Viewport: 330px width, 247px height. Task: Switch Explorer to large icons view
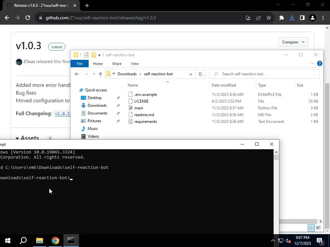pos(318,228)
